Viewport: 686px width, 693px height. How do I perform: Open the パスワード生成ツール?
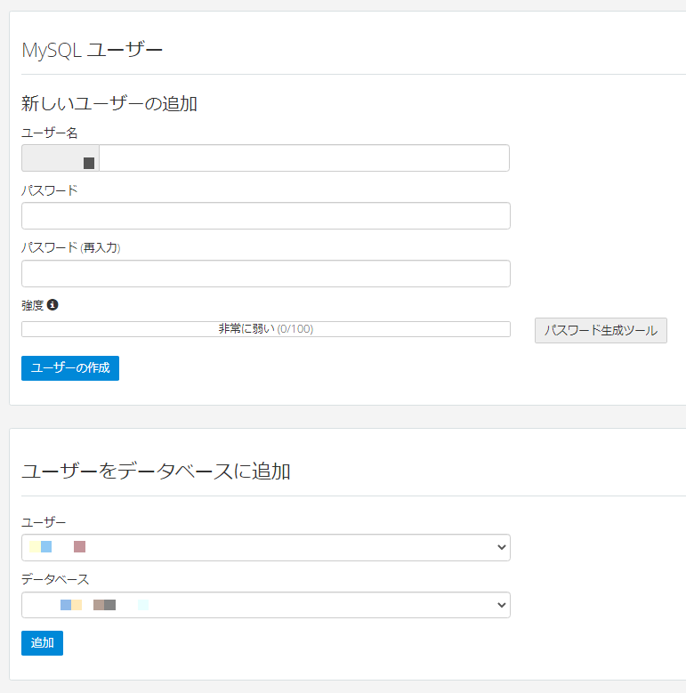[x=601, y=330]
